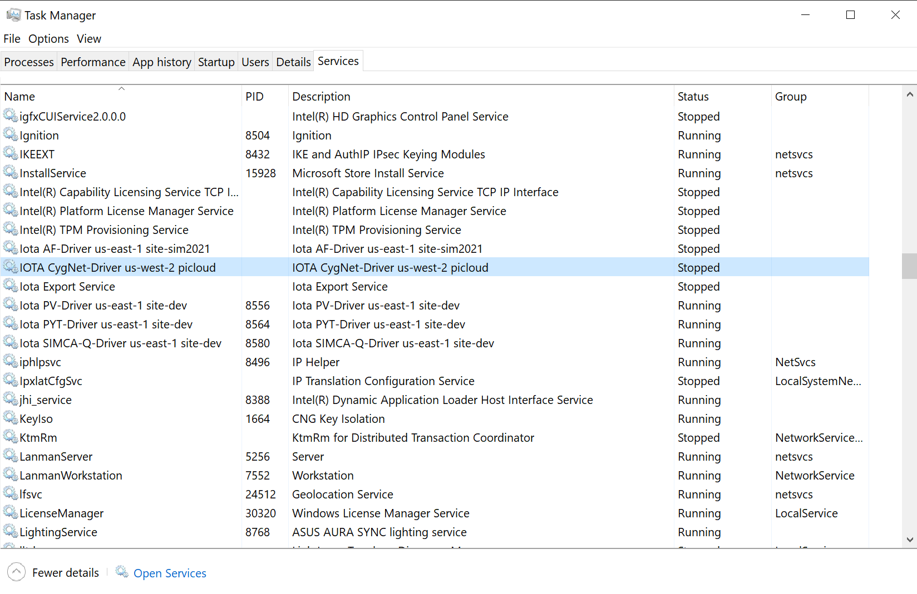Select 'CNG Key Isolation' description
Image resolution: width=917 pixels, height=594 pixels.
coord(338,419)
